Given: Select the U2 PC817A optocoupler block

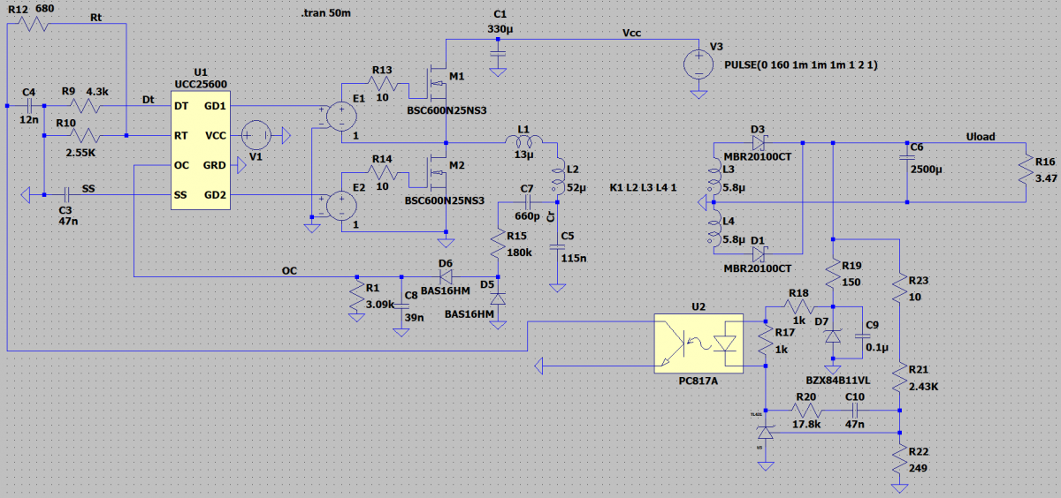Looking at the screenshot, I should tap(698, 343).
